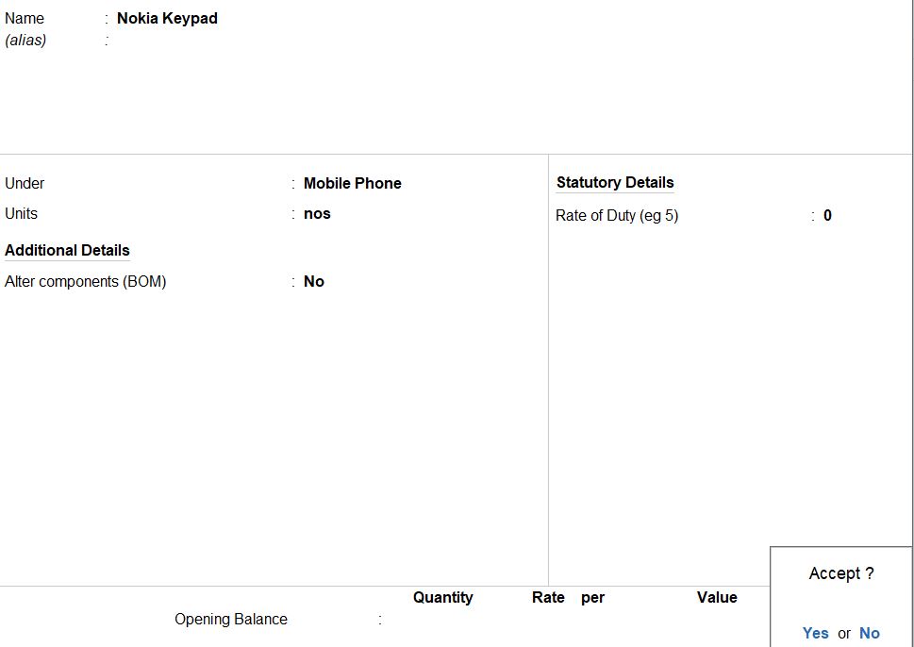Select the Statutory Details heading
Screen dimensions: 914x647
click(615, 182)
